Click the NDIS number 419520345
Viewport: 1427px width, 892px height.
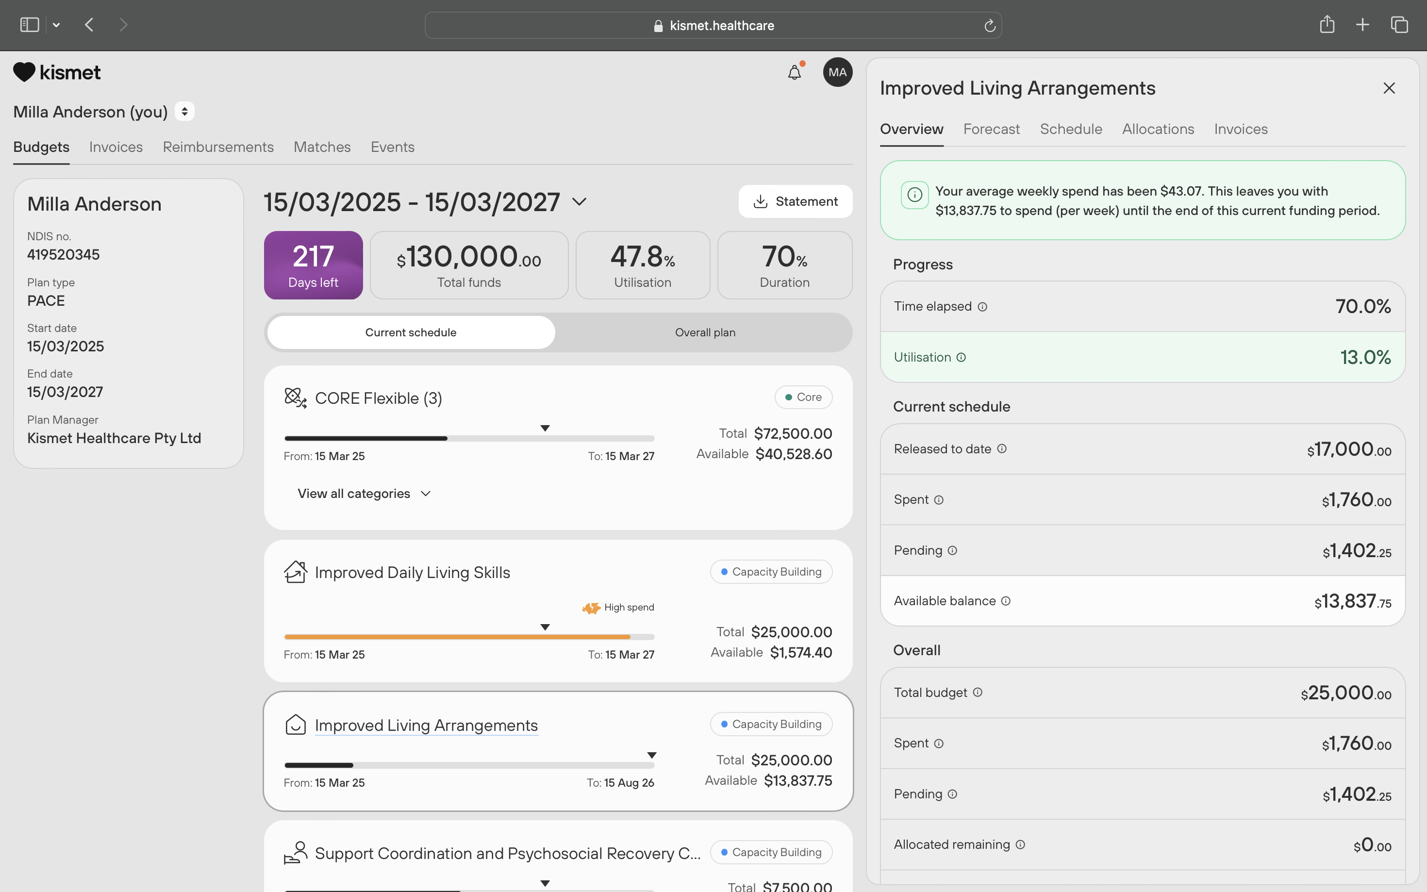[63, 254]
